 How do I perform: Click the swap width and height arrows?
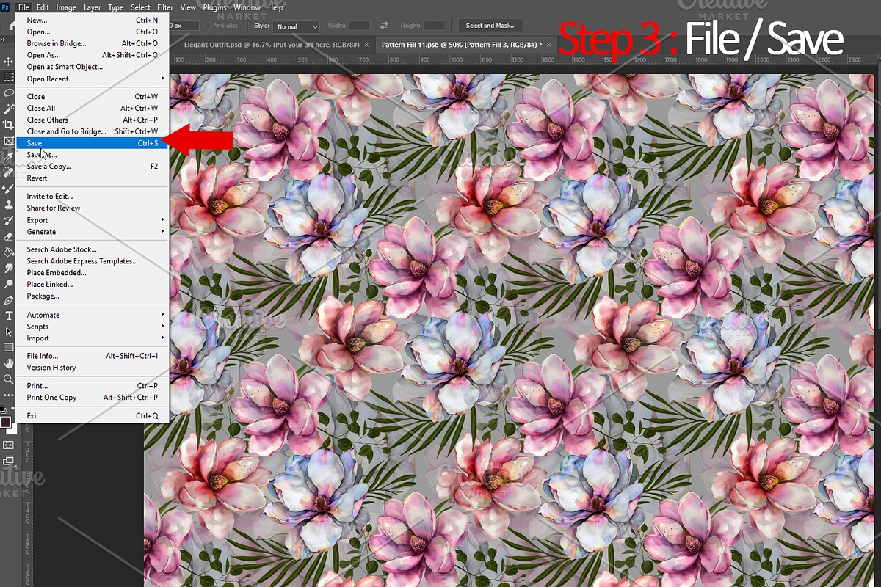pyautogui.click(x=385, y=26)
